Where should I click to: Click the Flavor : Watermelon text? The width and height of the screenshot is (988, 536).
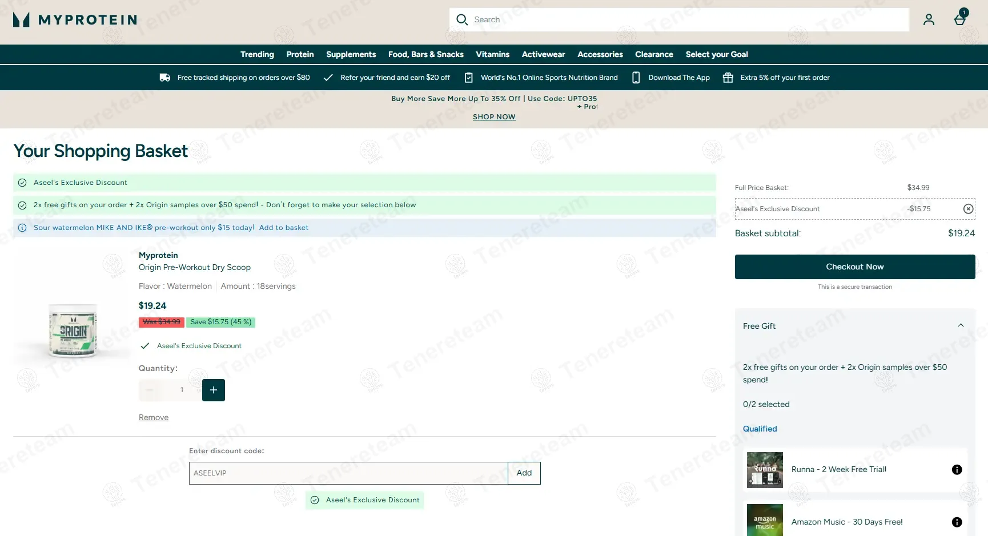click(175, 287)
